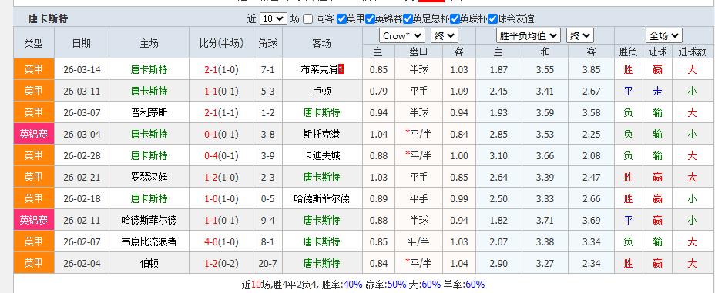Click the 比分(半场) column header
Screen dimensions: 715x293
(x=222, y=43)
